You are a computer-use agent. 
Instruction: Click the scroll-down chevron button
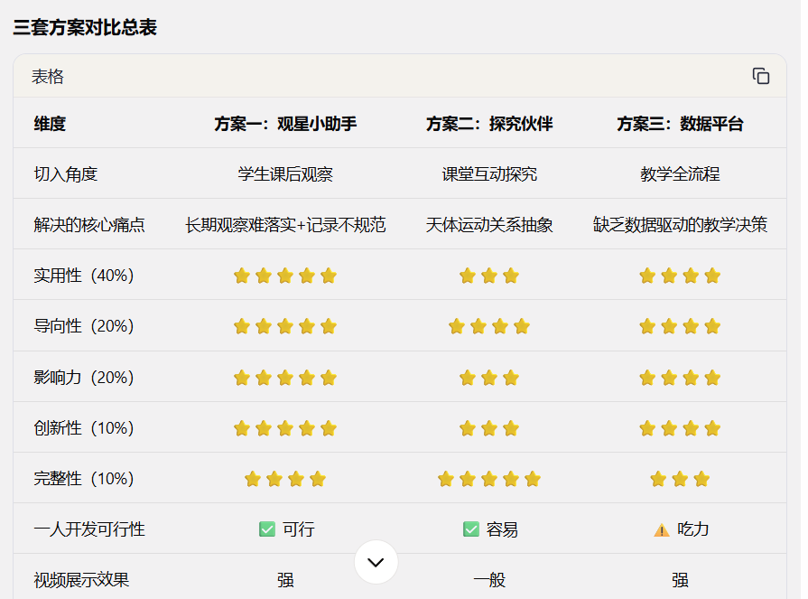point(376,562)
